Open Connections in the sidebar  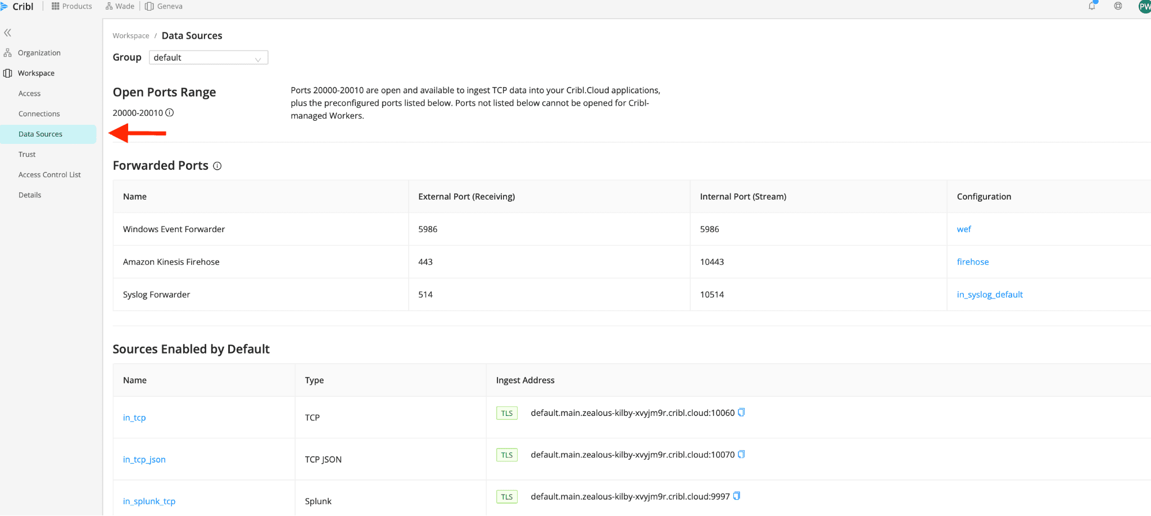coord(39,114)
